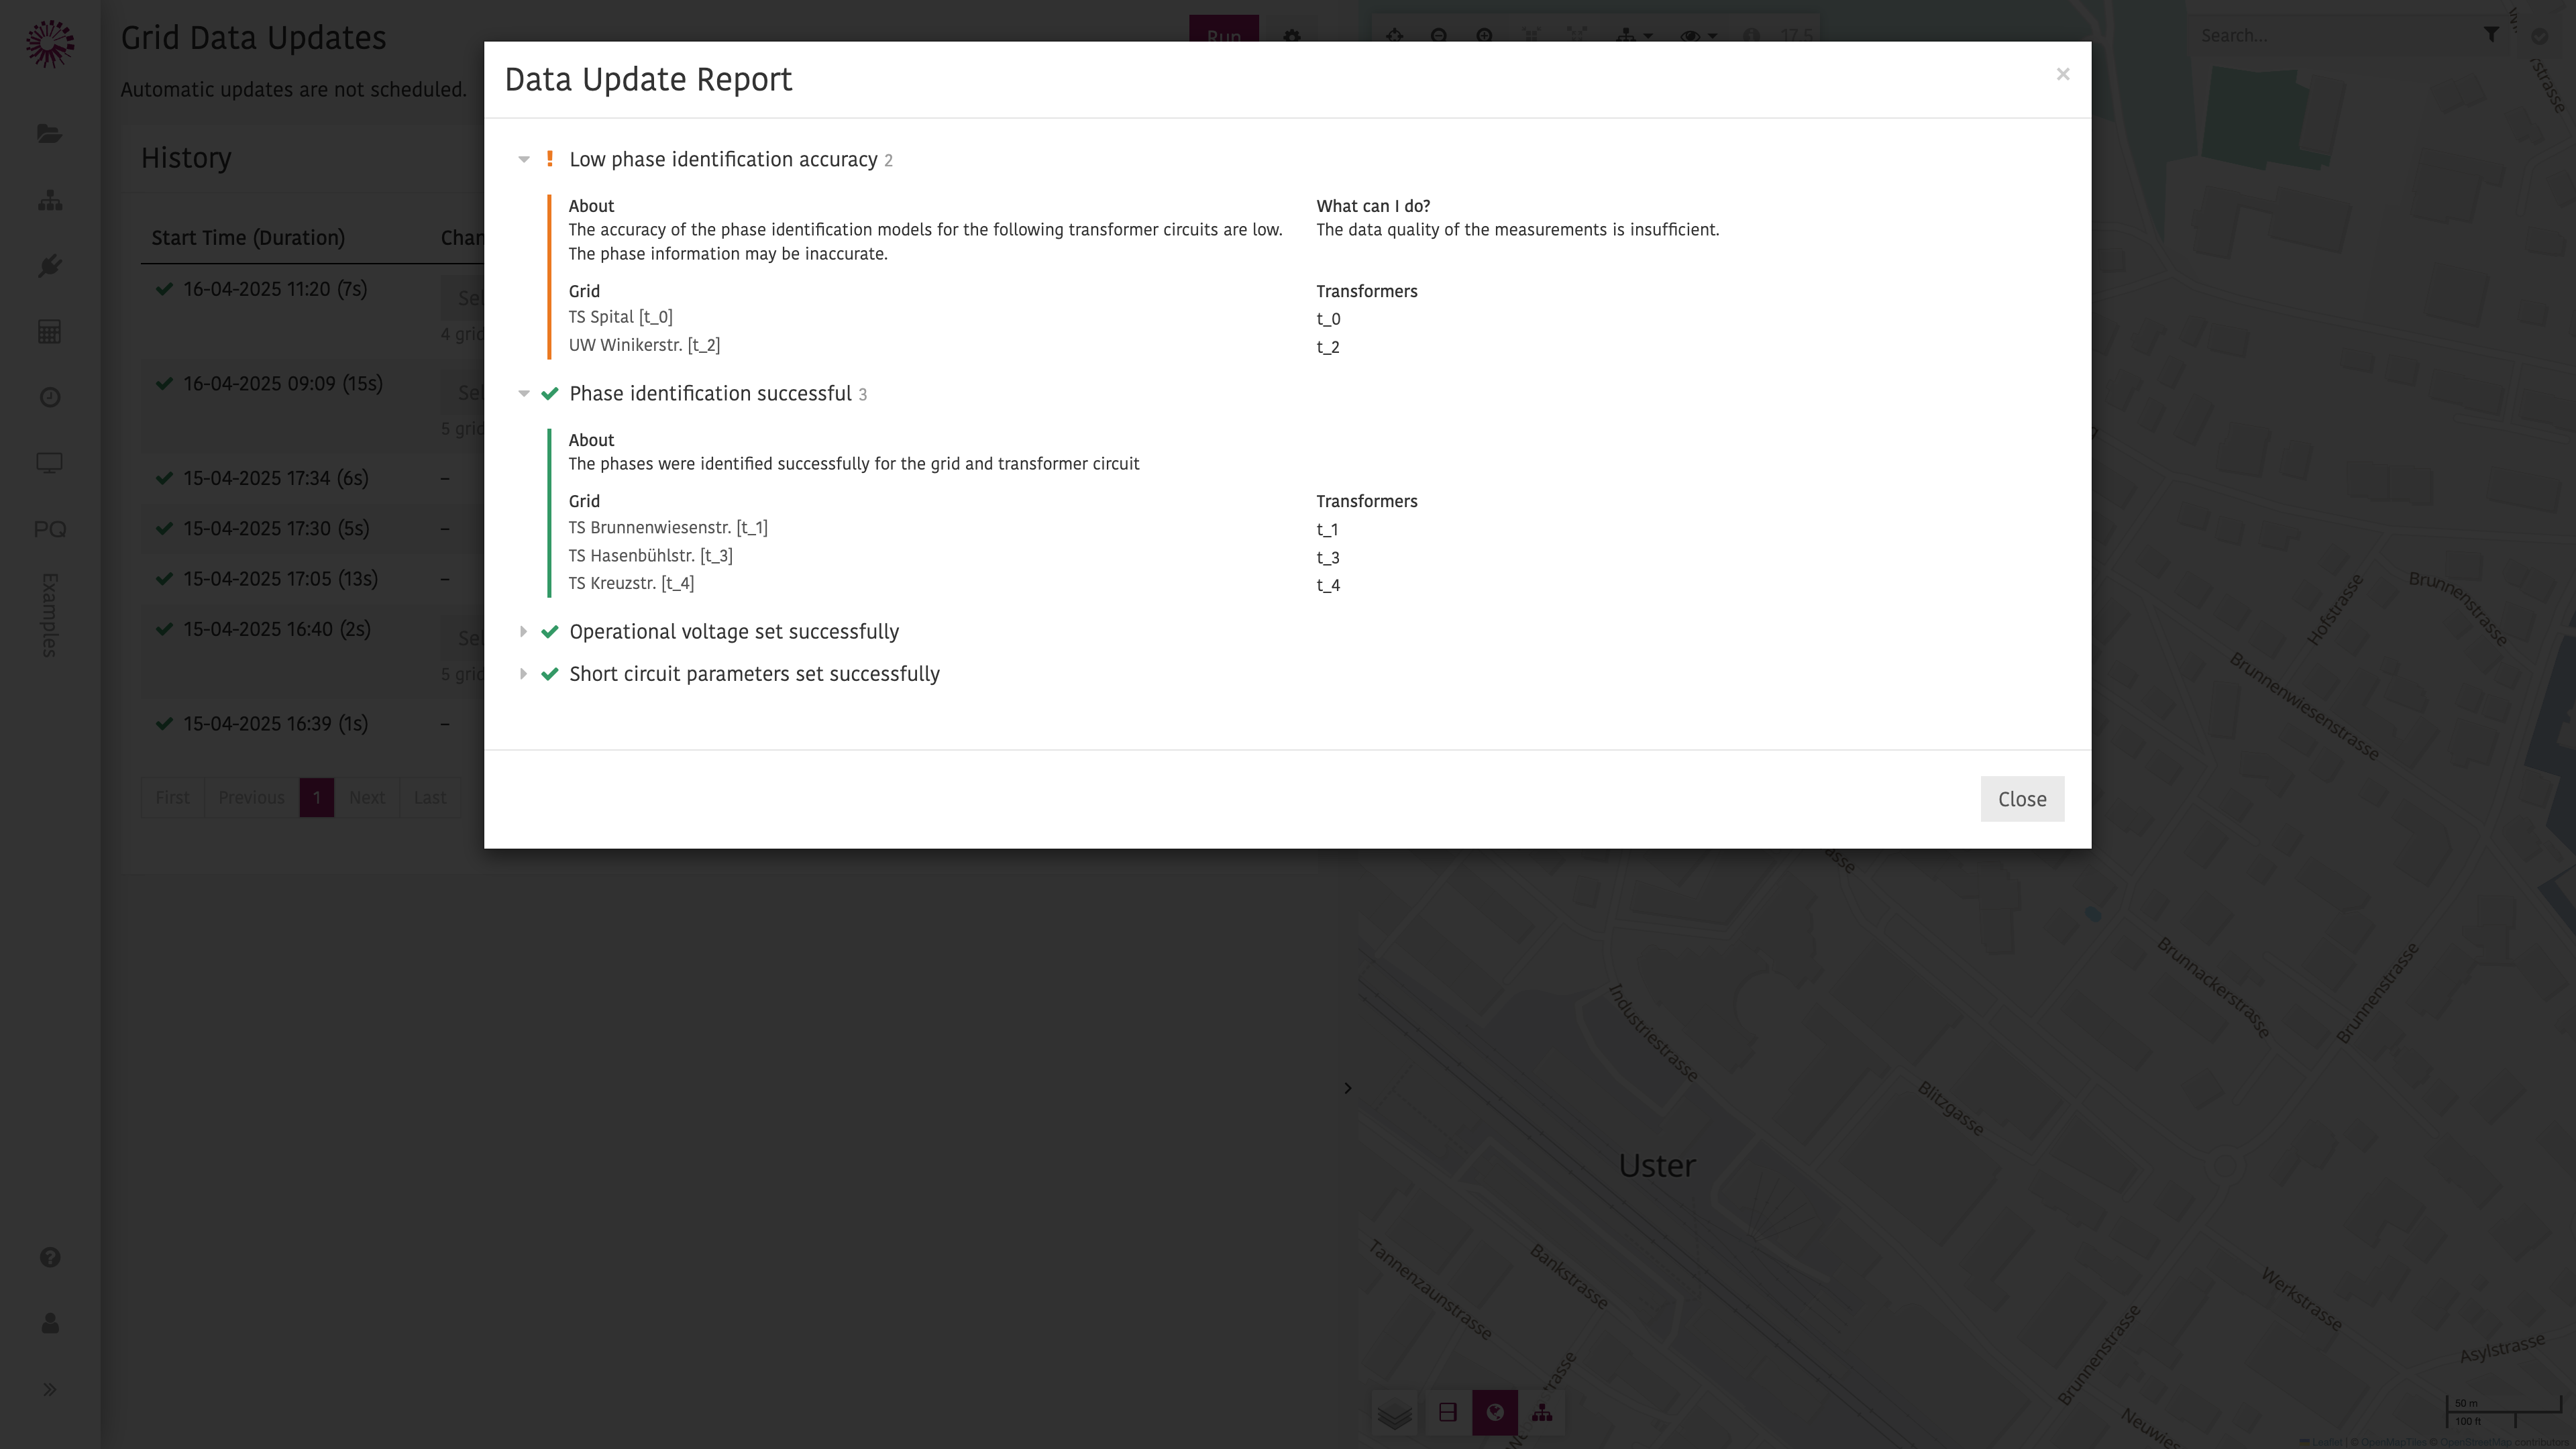Collapse the map panel with chevron arrow
The width and height of the screenshot is (2576, 1449).
pyautogui.click(x=1347, y=1088)
